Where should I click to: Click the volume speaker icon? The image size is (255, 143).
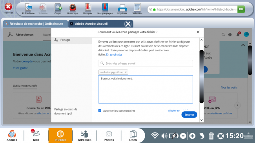pyautogui.click(x=164, y=136)
